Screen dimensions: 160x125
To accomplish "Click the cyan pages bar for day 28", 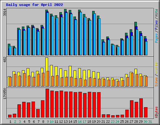I will (x=137, y=42).
